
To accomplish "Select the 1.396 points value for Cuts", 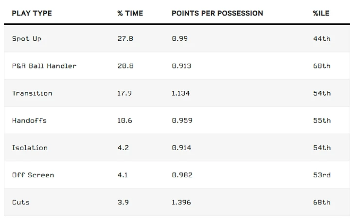I will coord(181,202).
